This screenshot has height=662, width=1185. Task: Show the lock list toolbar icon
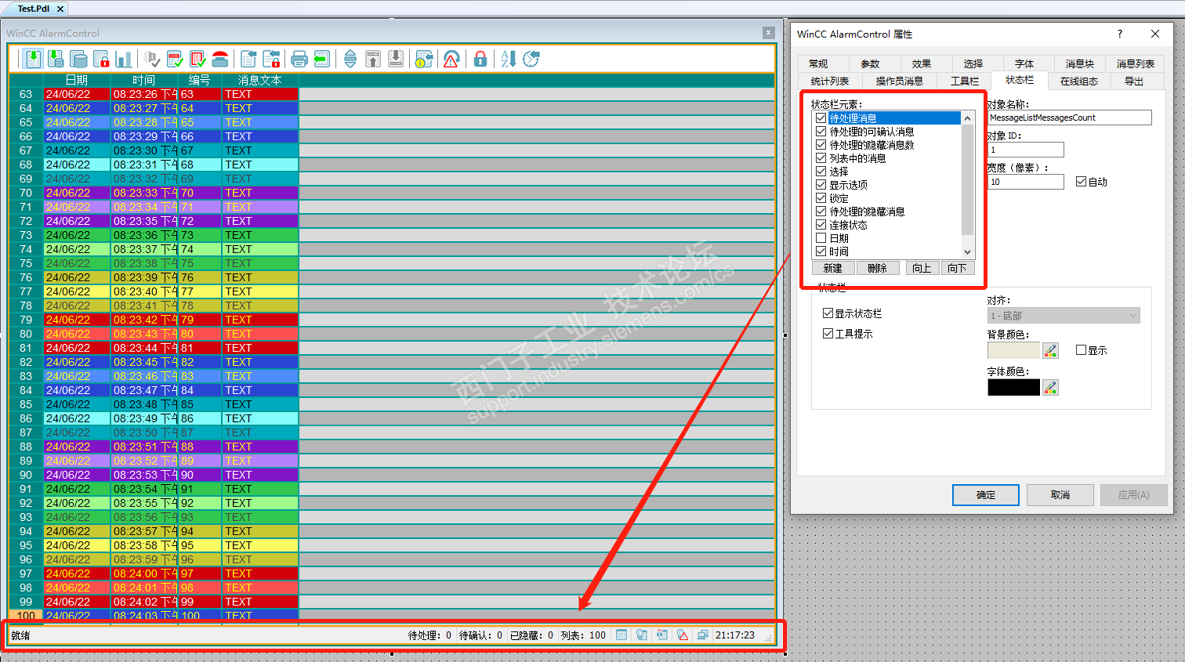[x=101, y=59]
